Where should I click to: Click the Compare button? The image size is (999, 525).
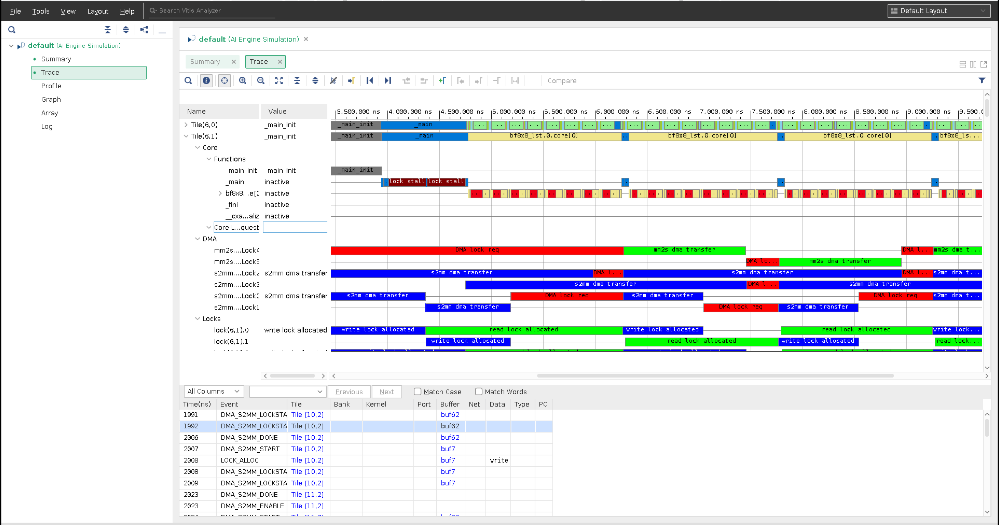coord(562,80)
